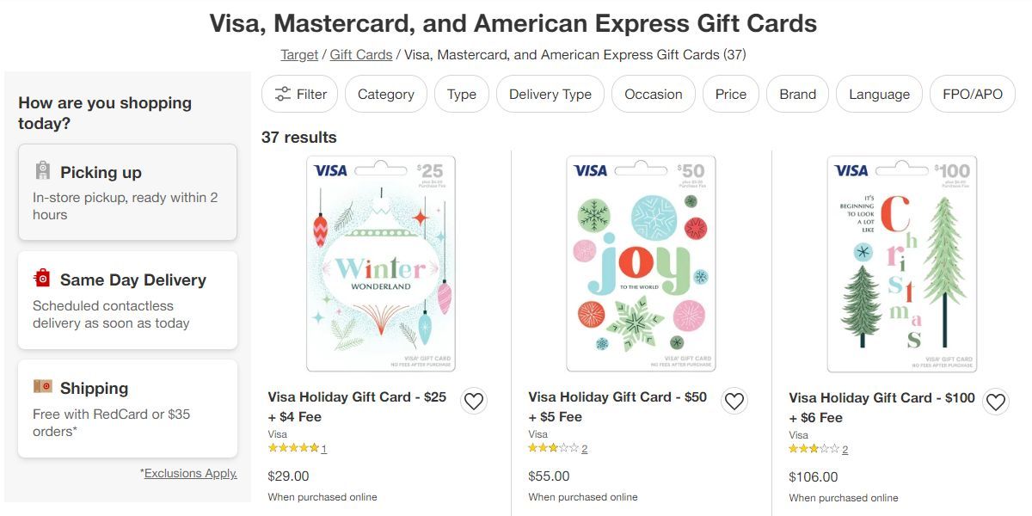Screen dimensions: 1032x516
Task: Open Winter Wonderland $25 gift card image
Action: (x=381, y=263)
